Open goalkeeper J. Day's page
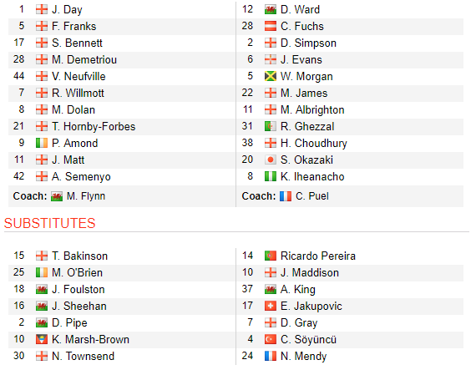The height and width of the screenshot is (370, 471). [x=67, y=10]
